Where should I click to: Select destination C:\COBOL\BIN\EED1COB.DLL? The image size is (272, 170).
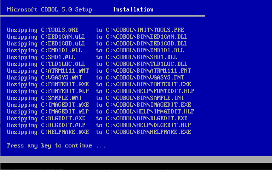[x=146, y=43]
